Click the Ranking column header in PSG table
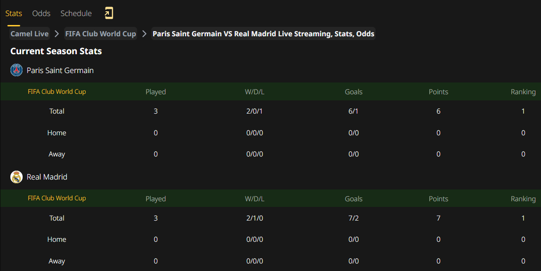Screen dimensions: 541x271 click(x=523, y=92)
